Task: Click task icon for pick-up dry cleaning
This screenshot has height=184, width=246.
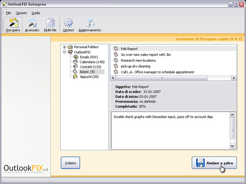Action: tap(116, 66)
